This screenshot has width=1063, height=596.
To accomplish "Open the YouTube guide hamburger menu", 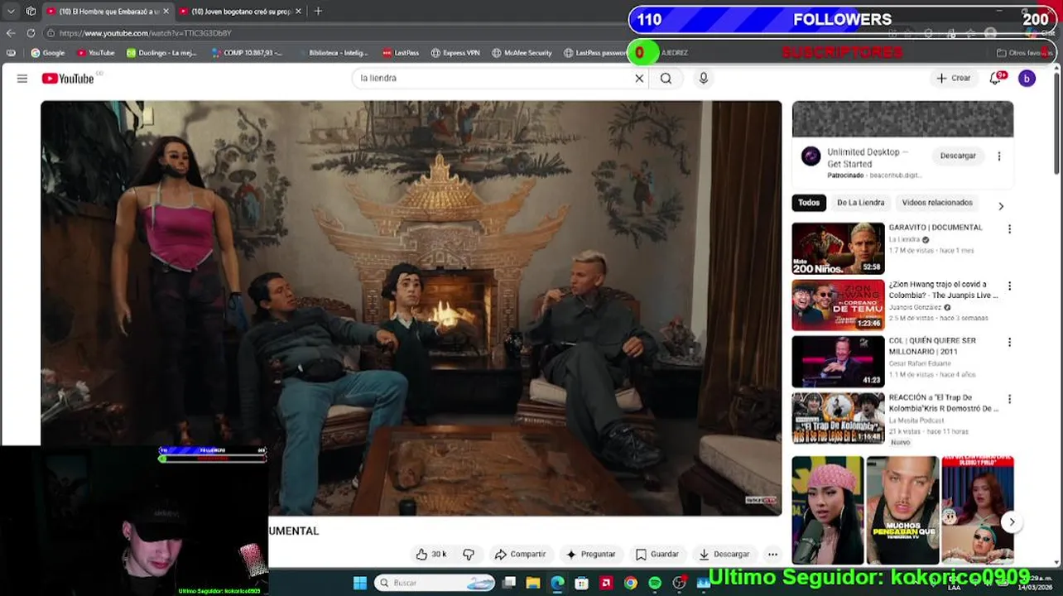I will click(x=22, y=79).
